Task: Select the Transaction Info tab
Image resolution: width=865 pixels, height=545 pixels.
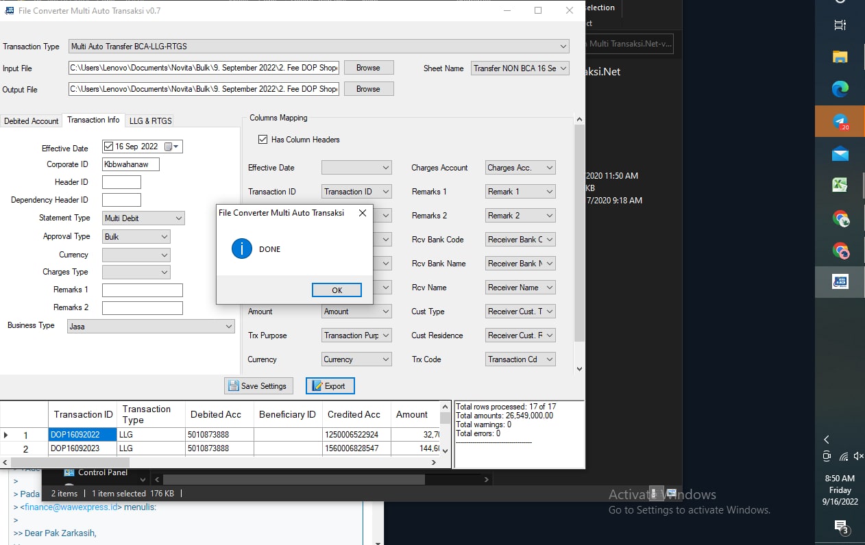Action: (93, 120)
